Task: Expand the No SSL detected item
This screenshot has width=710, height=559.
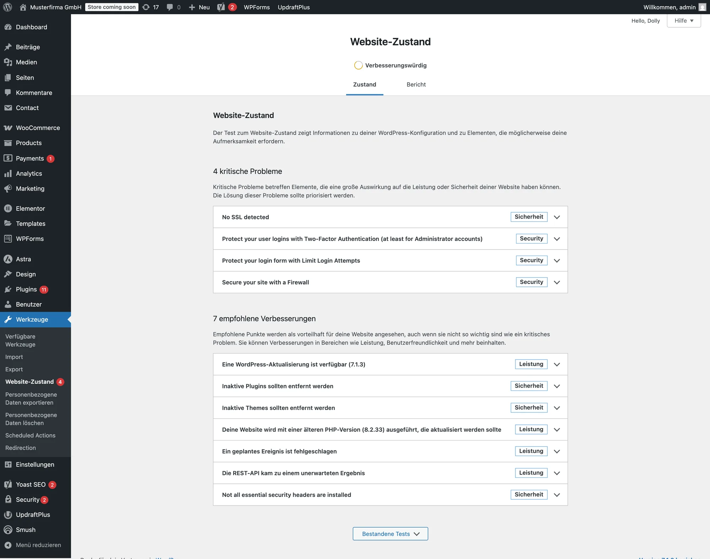Action: pos(390,217)
